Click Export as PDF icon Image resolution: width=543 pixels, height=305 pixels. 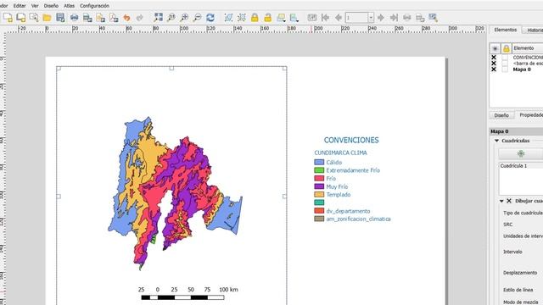114,17
